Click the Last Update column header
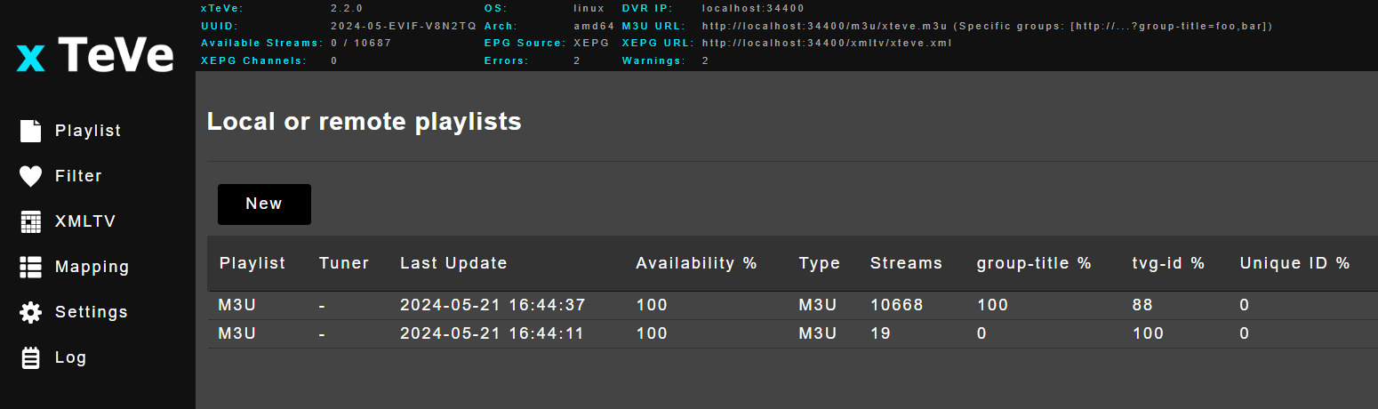This screenshot has width=1378, height=409. [453, 263]
